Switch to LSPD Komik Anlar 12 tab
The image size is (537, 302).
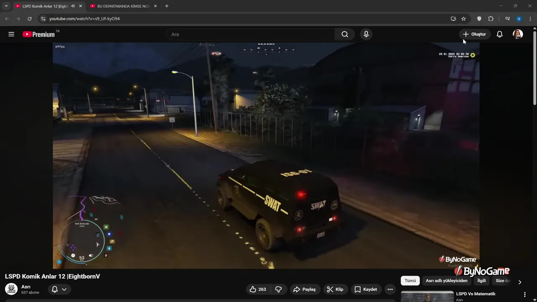(45, 6)
